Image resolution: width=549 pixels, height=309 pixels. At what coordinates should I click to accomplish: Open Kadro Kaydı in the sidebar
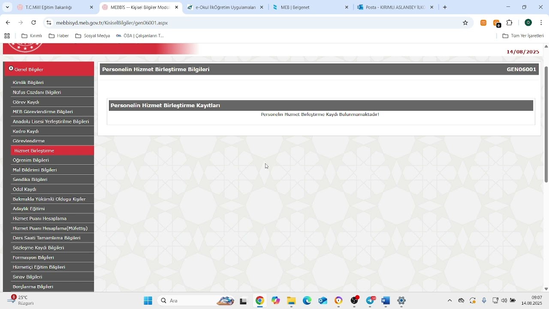(52, 131)
